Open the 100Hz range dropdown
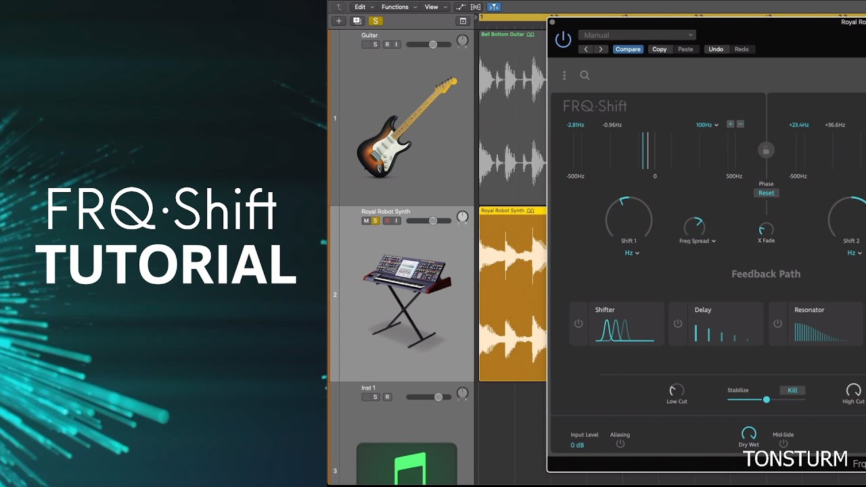The image size is (866, 487). (707, 124)
